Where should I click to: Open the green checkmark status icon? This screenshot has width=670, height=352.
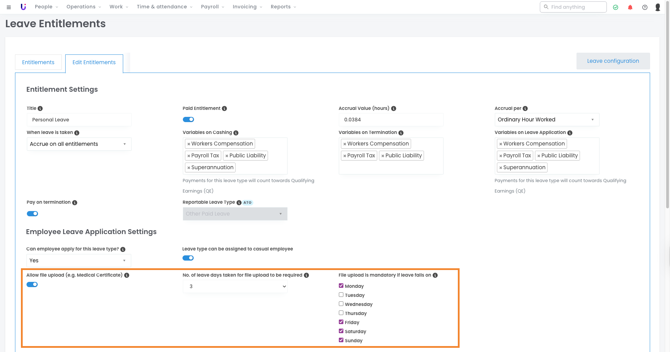(x=616, y=7)
